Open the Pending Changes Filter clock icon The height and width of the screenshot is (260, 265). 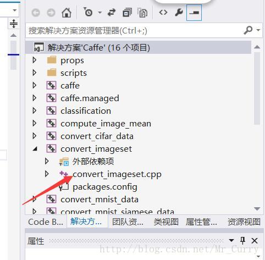pos(88,12)
